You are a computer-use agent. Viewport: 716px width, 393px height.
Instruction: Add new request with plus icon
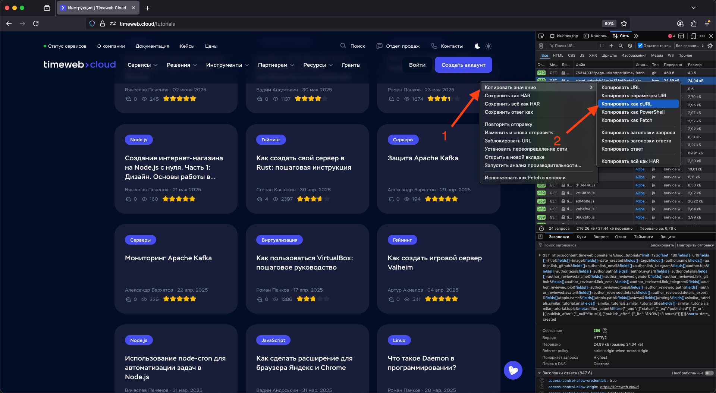(611, 46)
